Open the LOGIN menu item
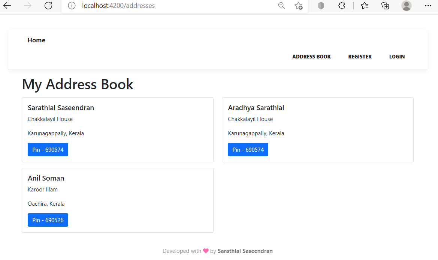Image resolution: width=438 pixels, height=260 pixels. [397, 57]
